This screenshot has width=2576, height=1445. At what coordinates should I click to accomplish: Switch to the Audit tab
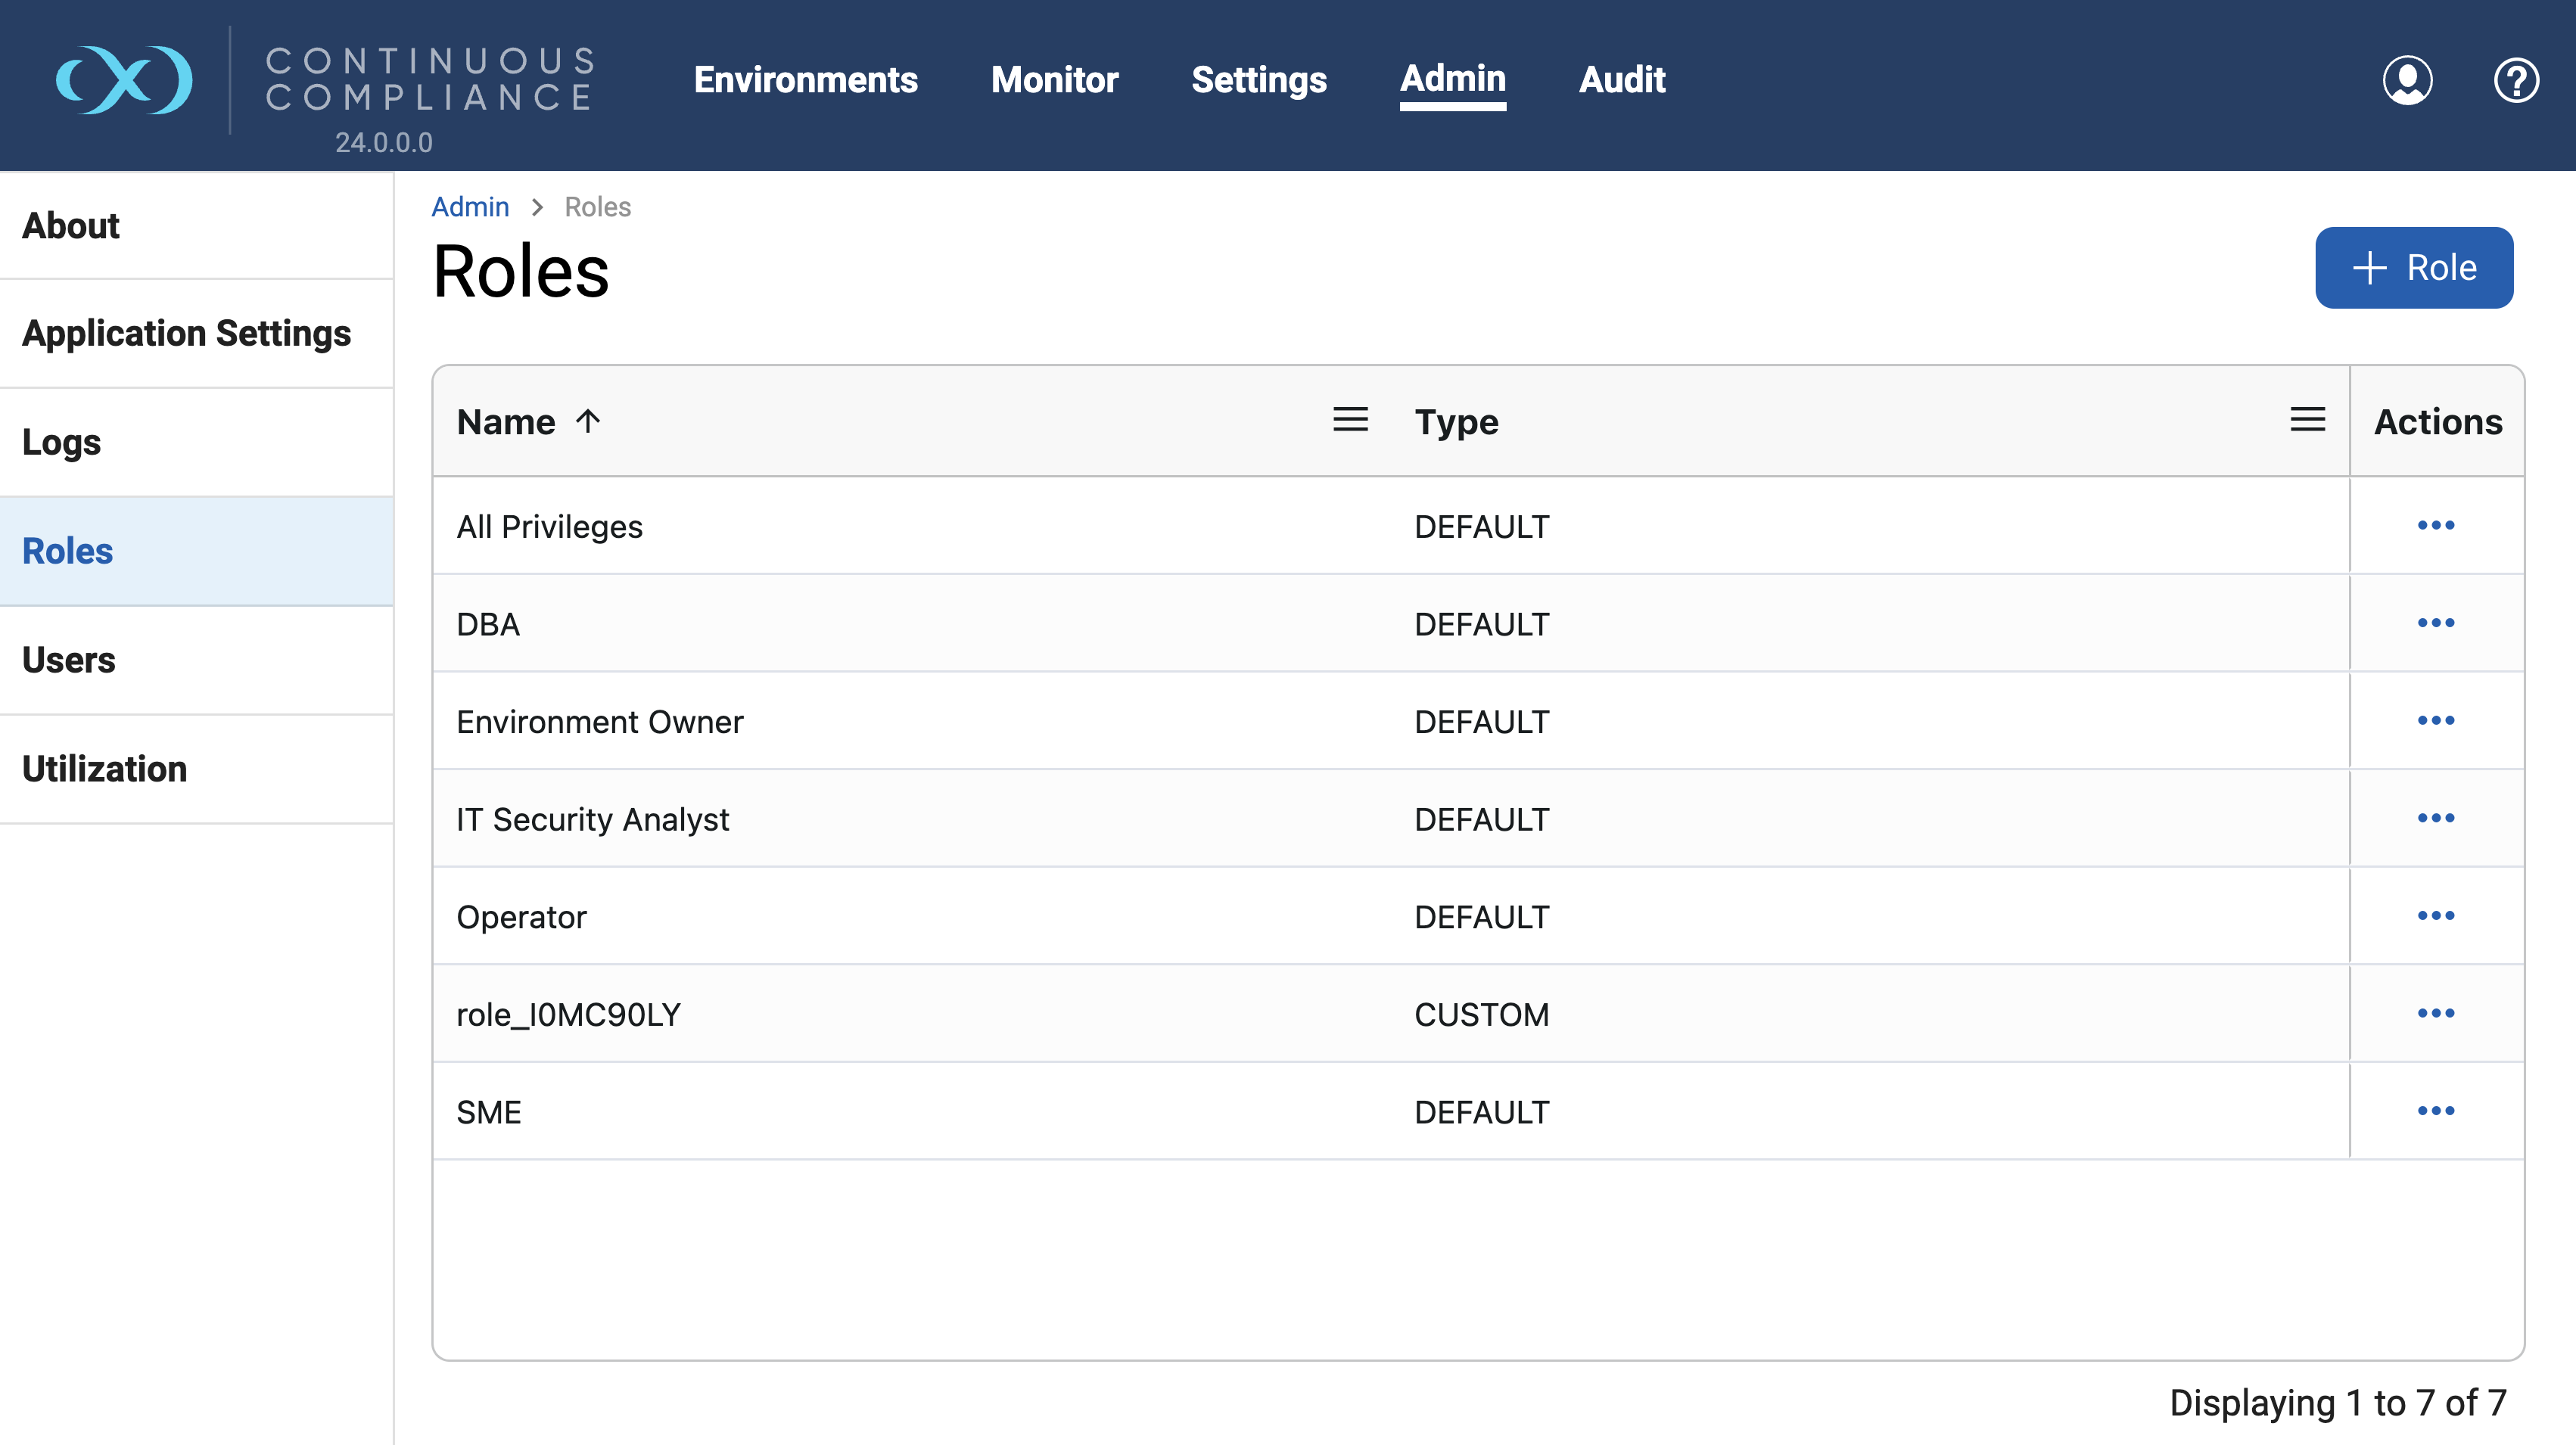point(1621,80)
